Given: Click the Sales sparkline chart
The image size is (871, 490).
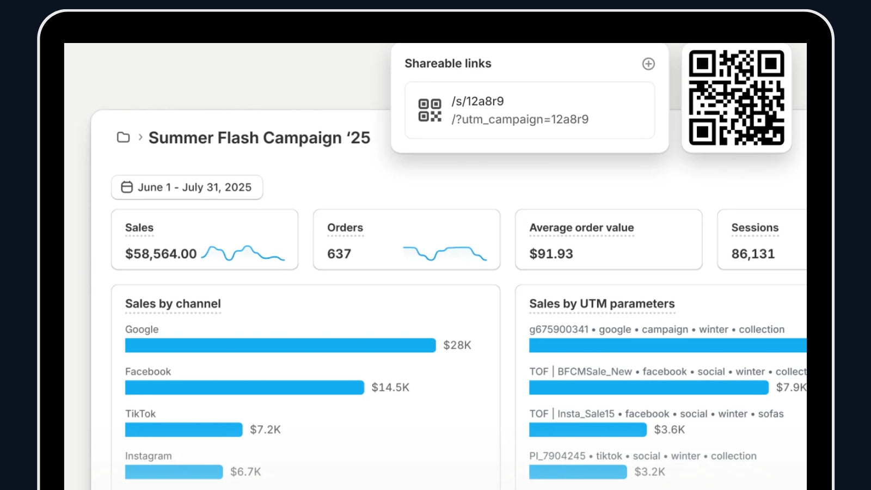Looking at the screenshot, I should (x=243, y=254).
